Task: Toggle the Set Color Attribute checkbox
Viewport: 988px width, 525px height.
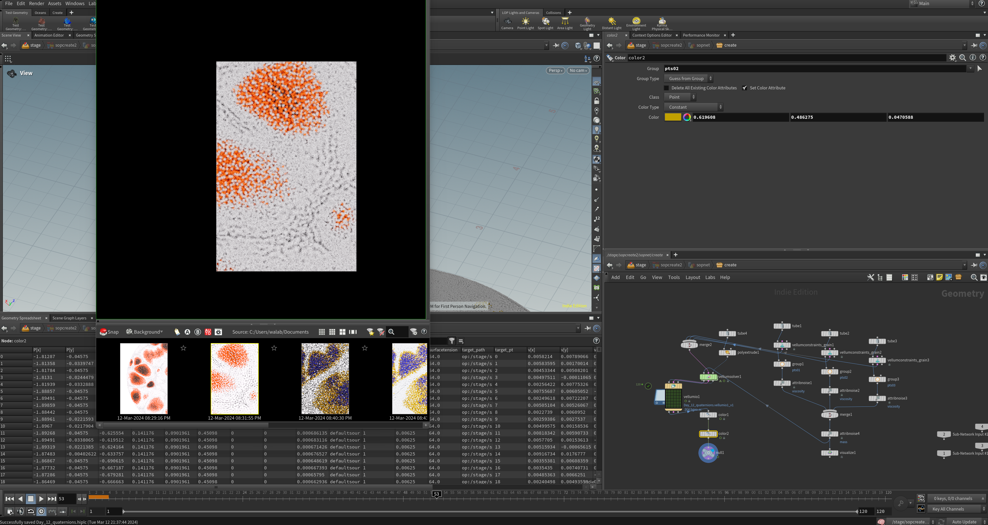Action: pos(745,88)
